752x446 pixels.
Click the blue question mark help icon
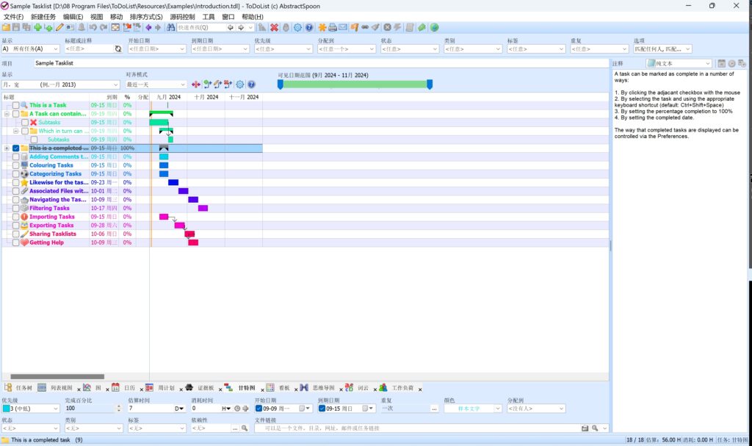[309, 27]
